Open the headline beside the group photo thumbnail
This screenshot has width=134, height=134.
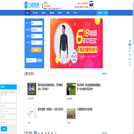[x=84, y=109]
